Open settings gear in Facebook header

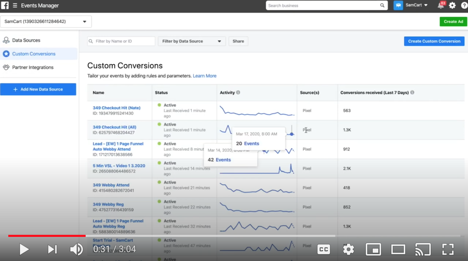pyautogui.click(x=452, y=6)
